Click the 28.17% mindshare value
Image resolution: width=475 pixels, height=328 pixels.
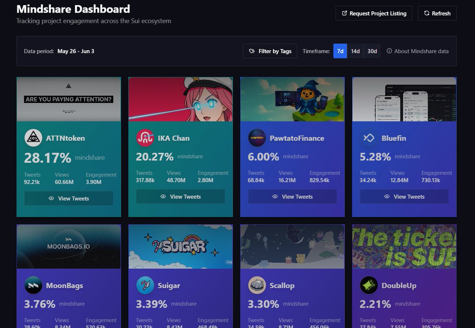(x=47, y=158)
